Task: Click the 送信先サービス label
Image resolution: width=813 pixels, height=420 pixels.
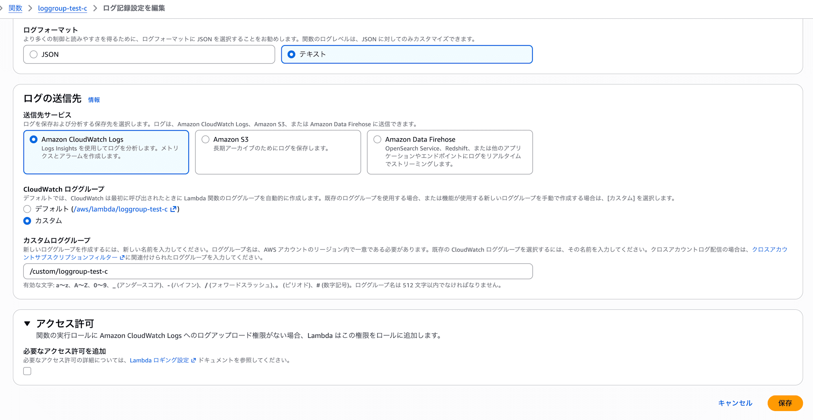Action: (47, 115)
